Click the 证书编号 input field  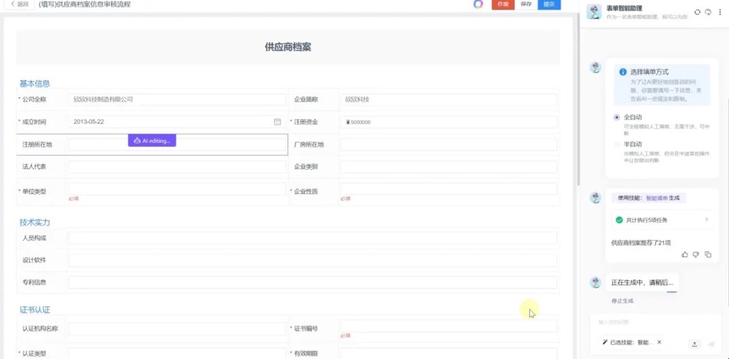point(448,326)
